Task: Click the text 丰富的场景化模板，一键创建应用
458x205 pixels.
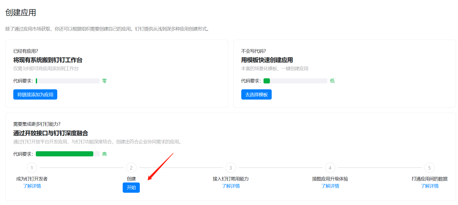Action: [275, 69]
